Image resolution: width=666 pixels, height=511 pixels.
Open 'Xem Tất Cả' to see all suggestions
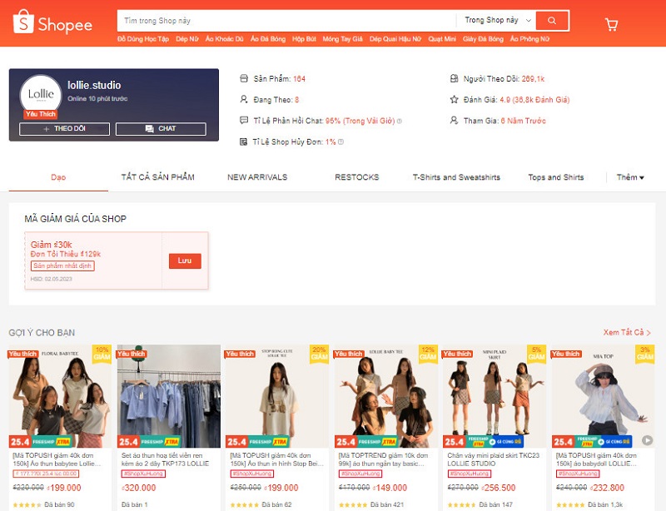click(x=627, y=333)
